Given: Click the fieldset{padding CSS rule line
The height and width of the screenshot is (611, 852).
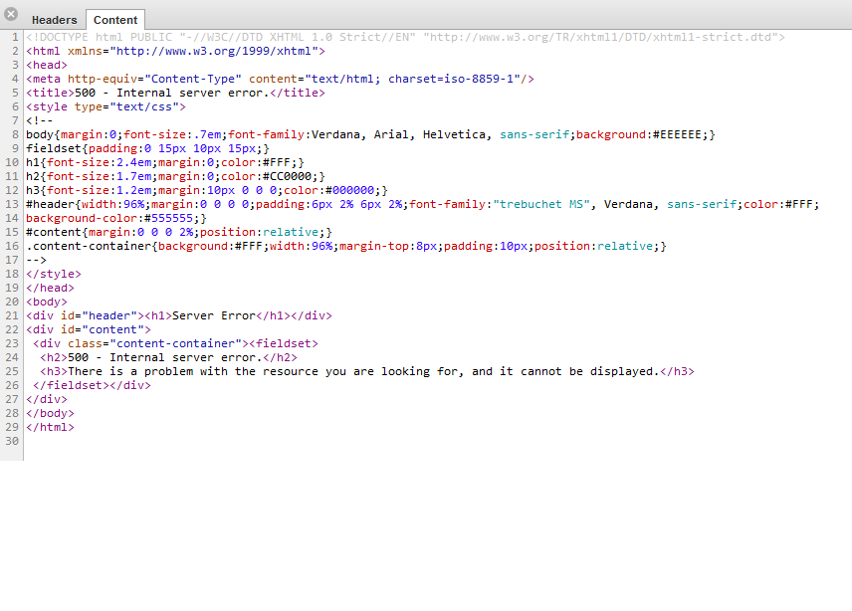Looking at the screenshot, I should pyautogui.click(x=147, y=149).
